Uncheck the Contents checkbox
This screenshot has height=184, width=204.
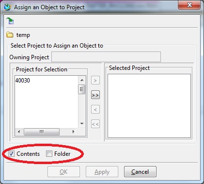(x=11, y=154)
